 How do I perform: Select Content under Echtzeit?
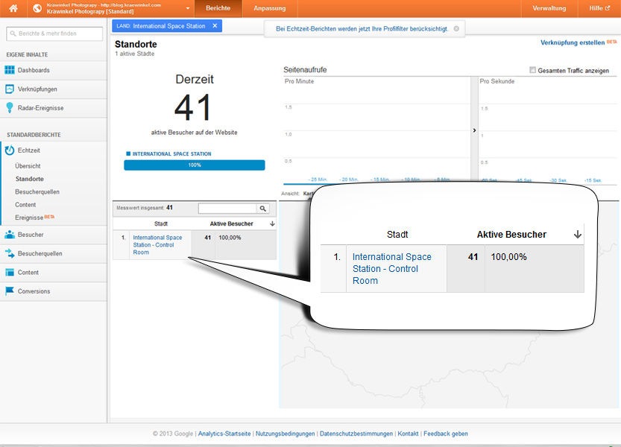(25, 205)
